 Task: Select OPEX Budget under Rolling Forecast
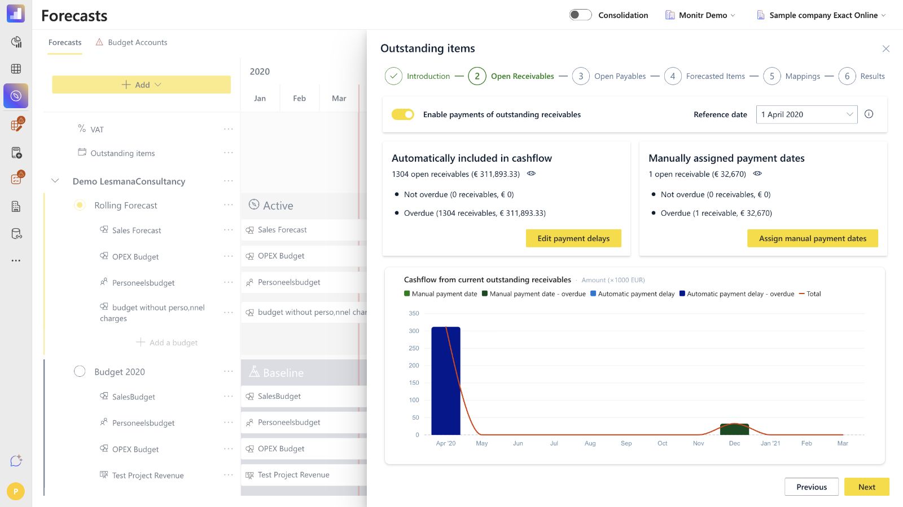click(135, 256)
